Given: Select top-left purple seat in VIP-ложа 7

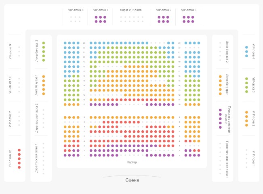Looking at the screenshot, I should (x=96, y=17).
